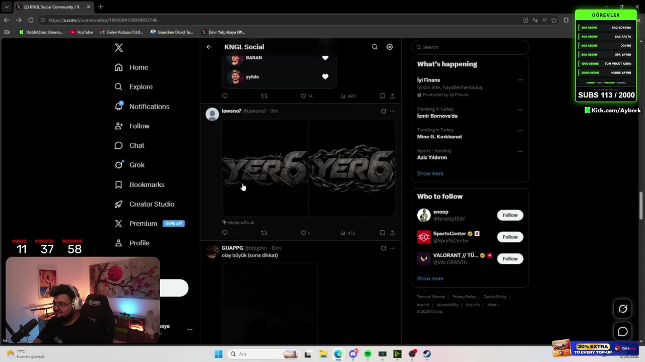This screenshot has width=645, height=362.
Task: Repost the post with 493 views
Action: pyautogui.click(x=264, y=96)
